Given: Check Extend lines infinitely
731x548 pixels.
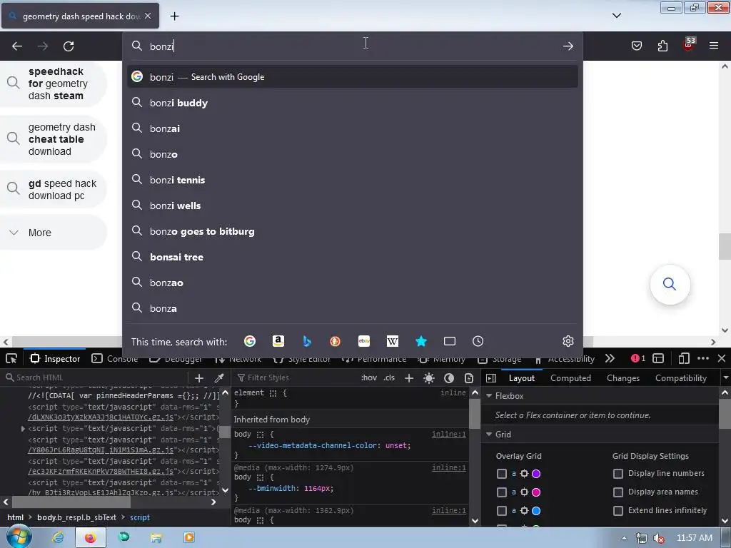Looking at the screenshot, I should (x=618, y=511).
